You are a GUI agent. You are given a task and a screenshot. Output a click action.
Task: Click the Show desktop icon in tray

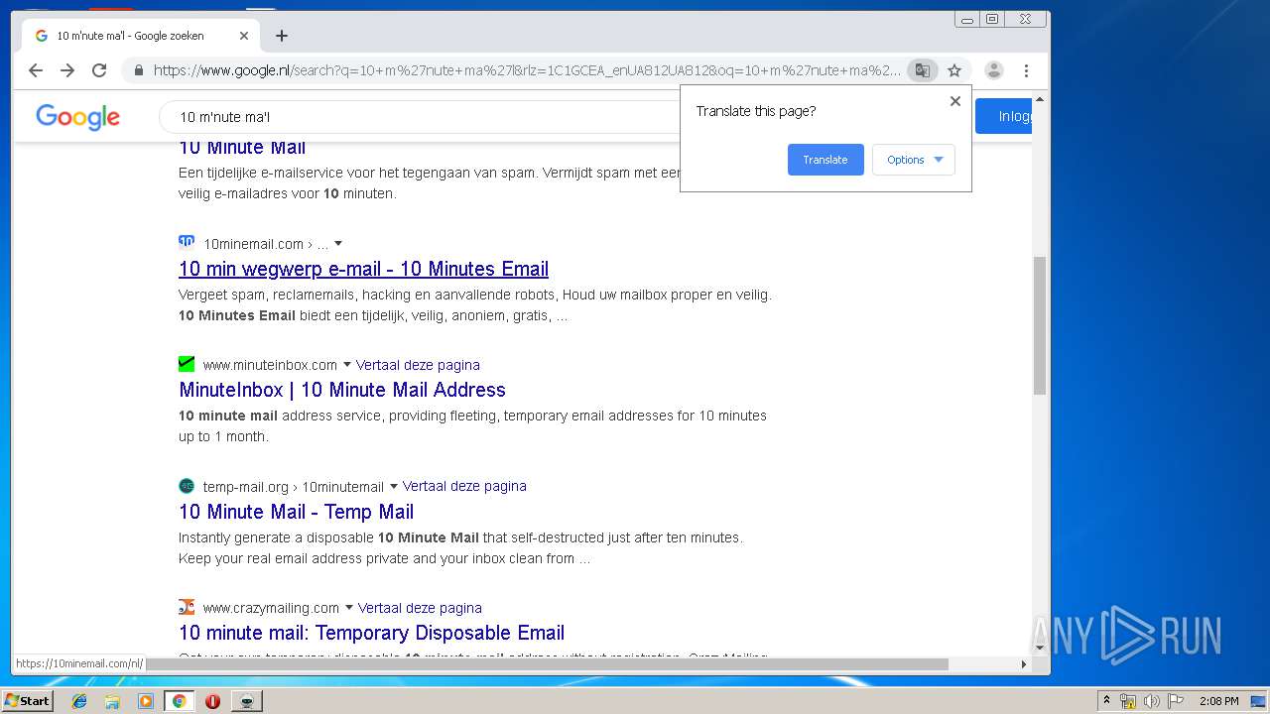pyautogui.click(x=1259, y=701)
